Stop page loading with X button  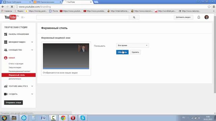pos(12,7)
